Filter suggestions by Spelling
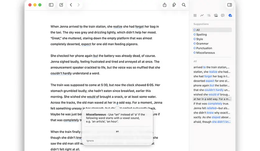 pyautogui.click(x=200, y=34)
